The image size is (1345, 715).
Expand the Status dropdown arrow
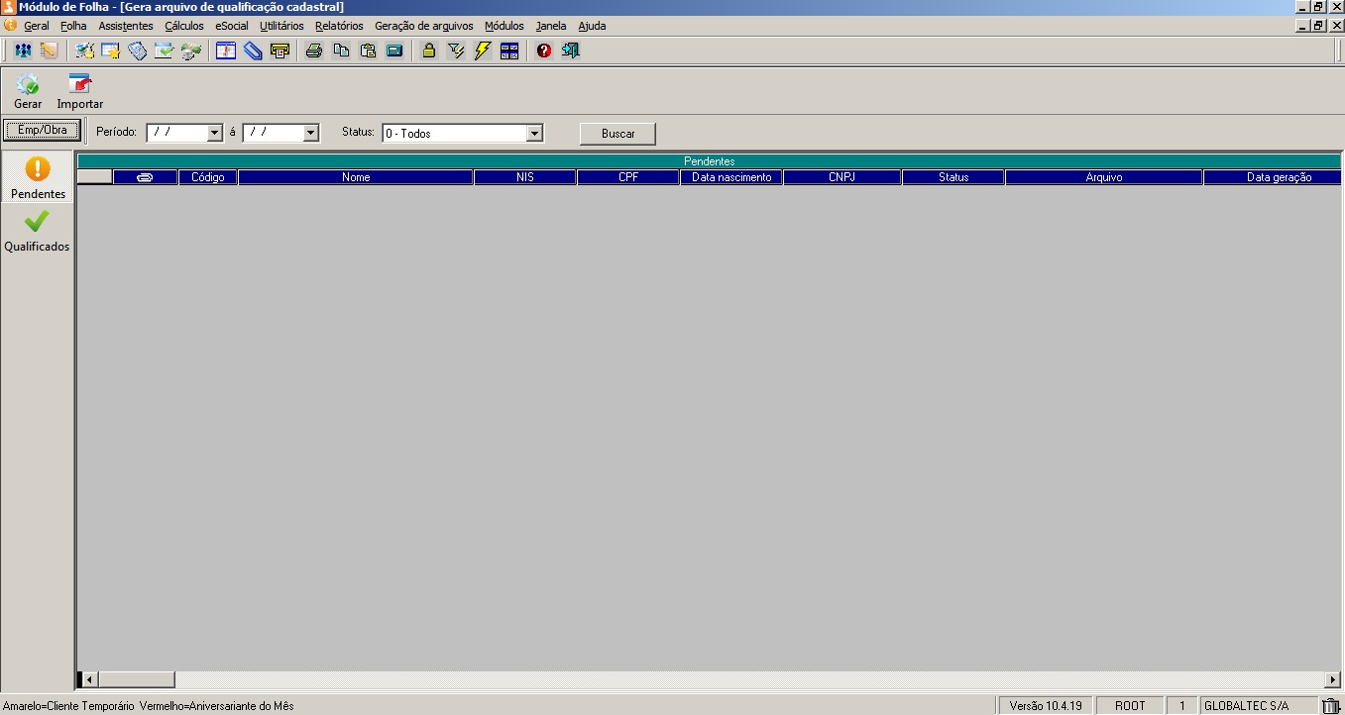point(535,133)
